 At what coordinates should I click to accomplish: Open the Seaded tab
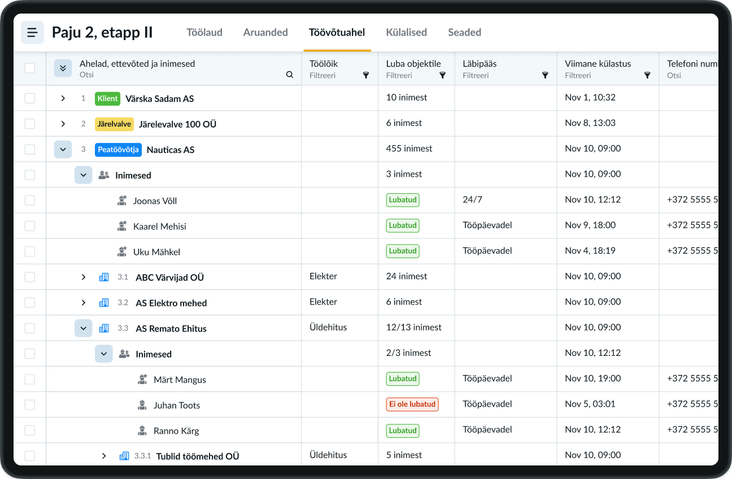pyautogui.click(x=464, y=32)
